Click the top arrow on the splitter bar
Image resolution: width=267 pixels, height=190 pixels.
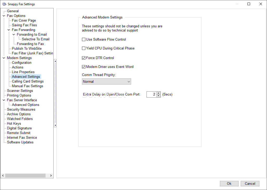point(55,61)
